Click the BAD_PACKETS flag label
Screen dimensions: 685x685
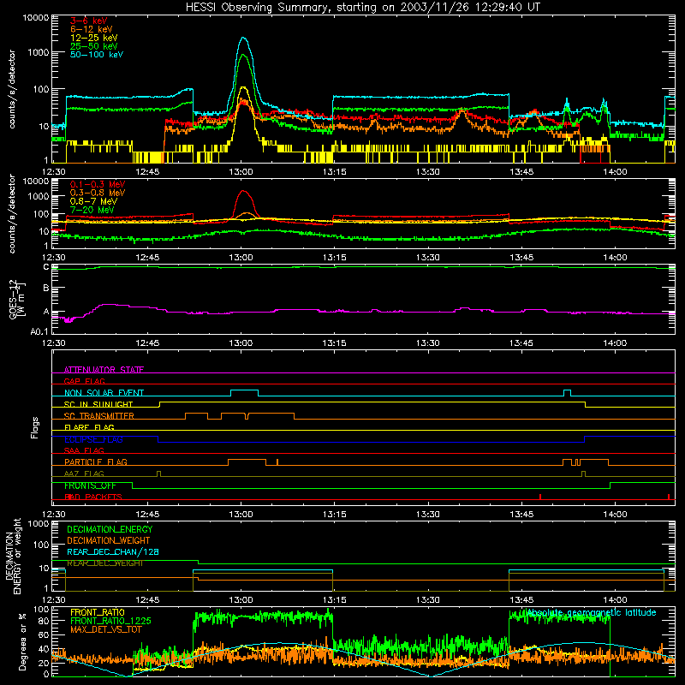[x=93, y=497]
